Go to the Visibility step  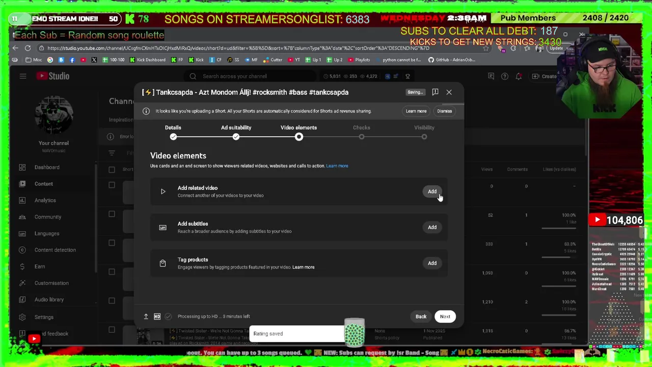pyautogui.click(x=424, y=132)
